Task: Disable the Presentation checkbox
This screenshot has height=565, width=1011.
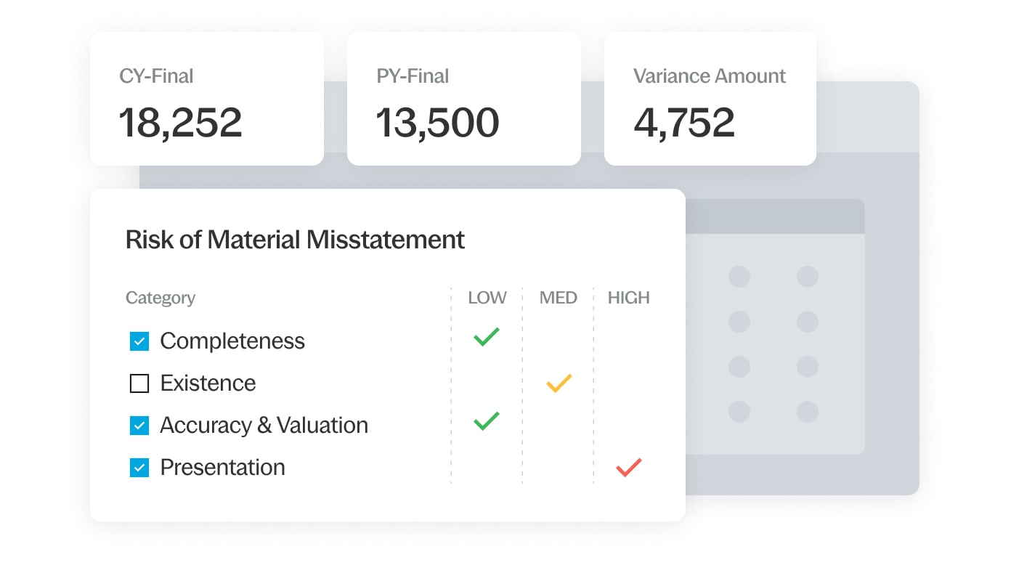Action: (x=139, y=468)
